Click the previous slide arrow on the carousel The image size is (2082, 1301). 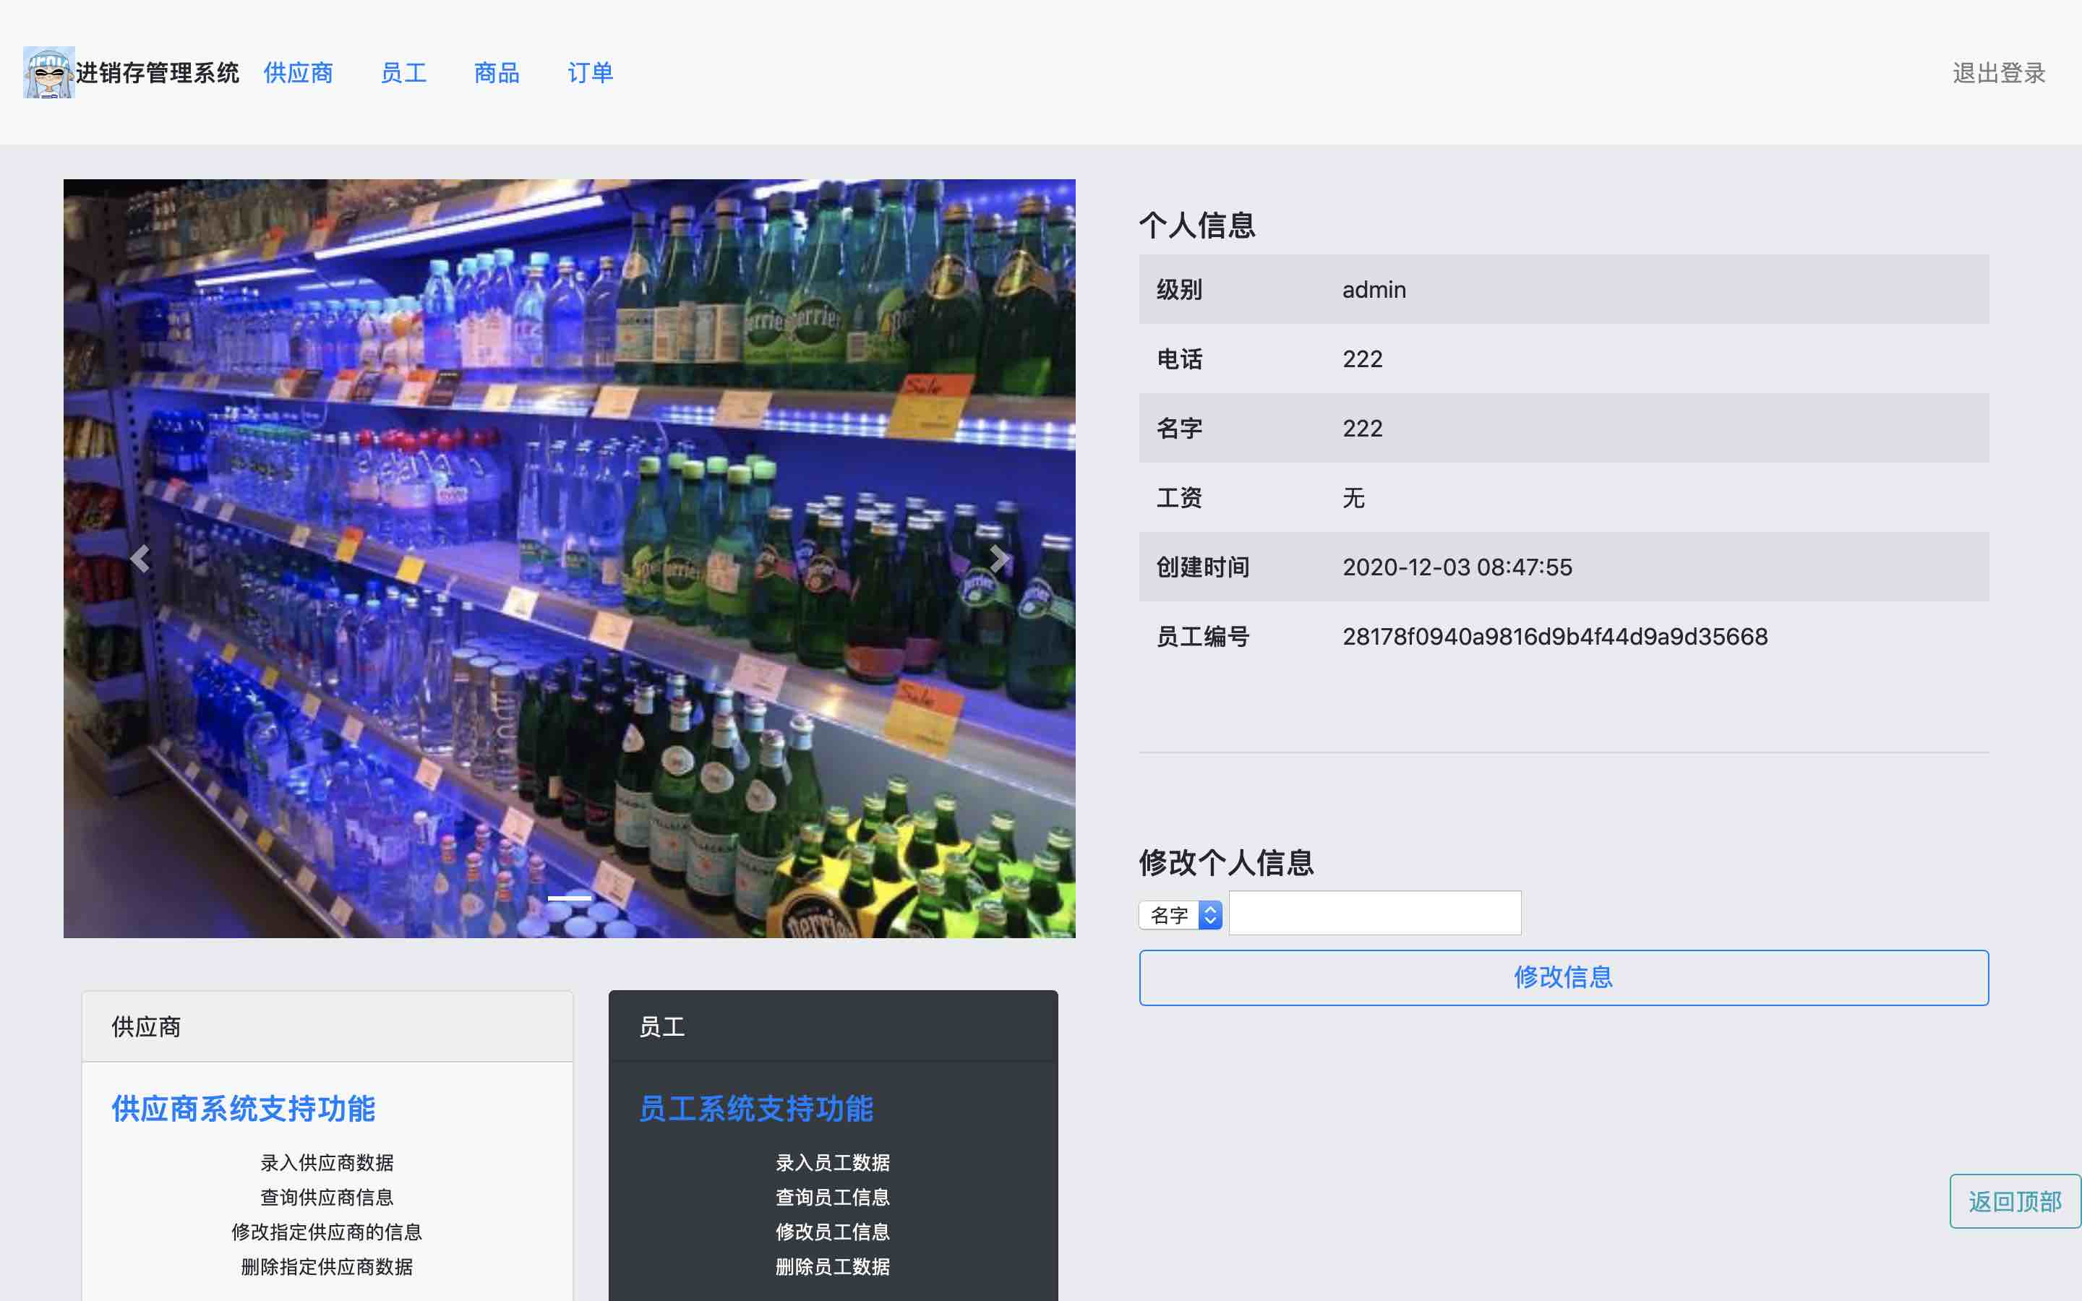140,559
